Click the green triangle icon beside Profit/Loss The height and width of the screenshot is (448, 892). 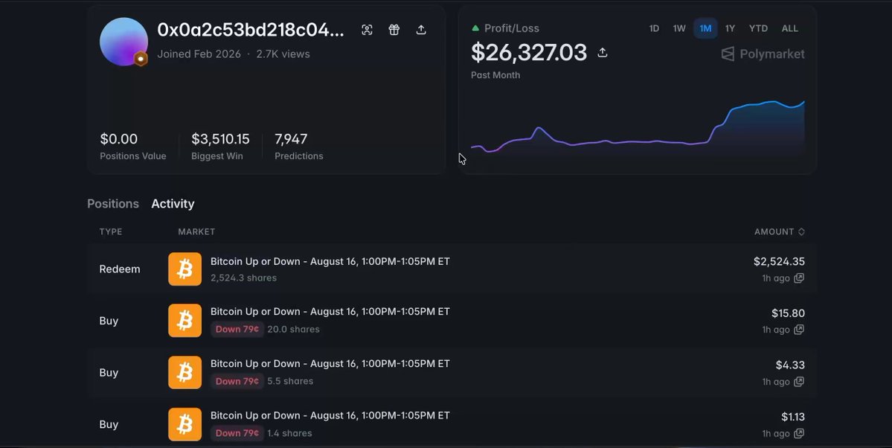point(475,28)
